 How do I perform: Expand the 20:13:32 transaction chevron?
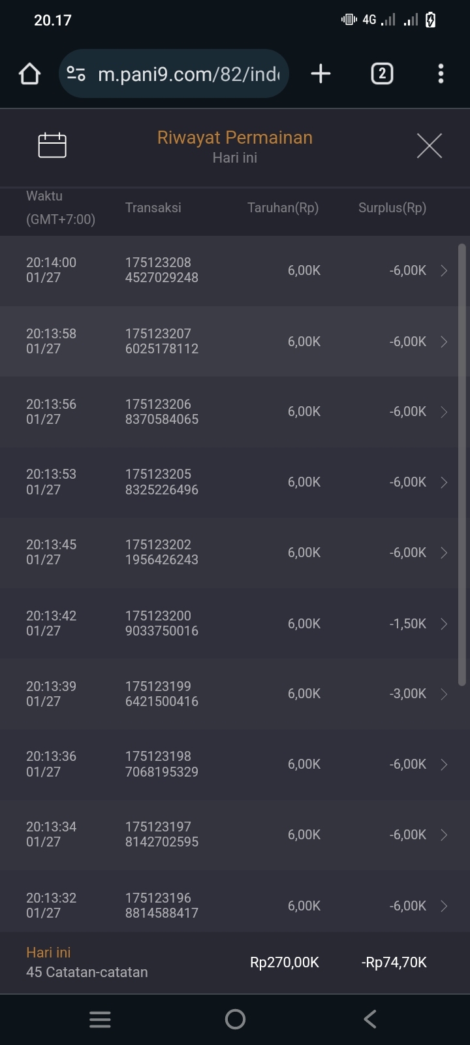point(444,906)
